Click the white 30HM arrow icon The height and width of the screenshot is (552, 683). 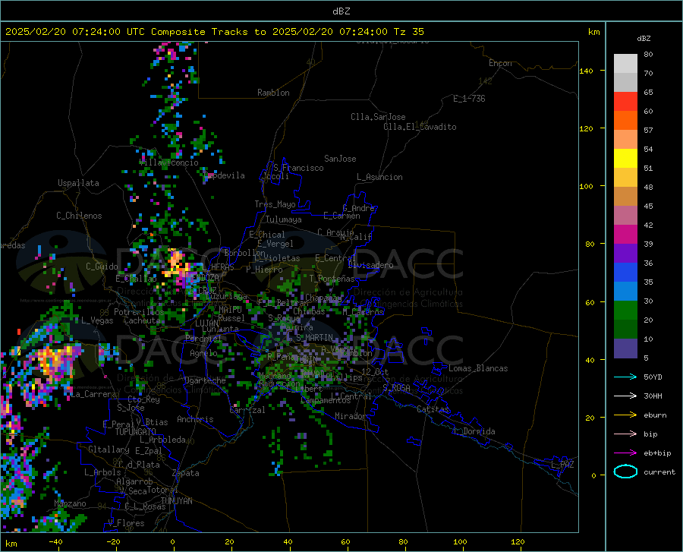point(625,396)
